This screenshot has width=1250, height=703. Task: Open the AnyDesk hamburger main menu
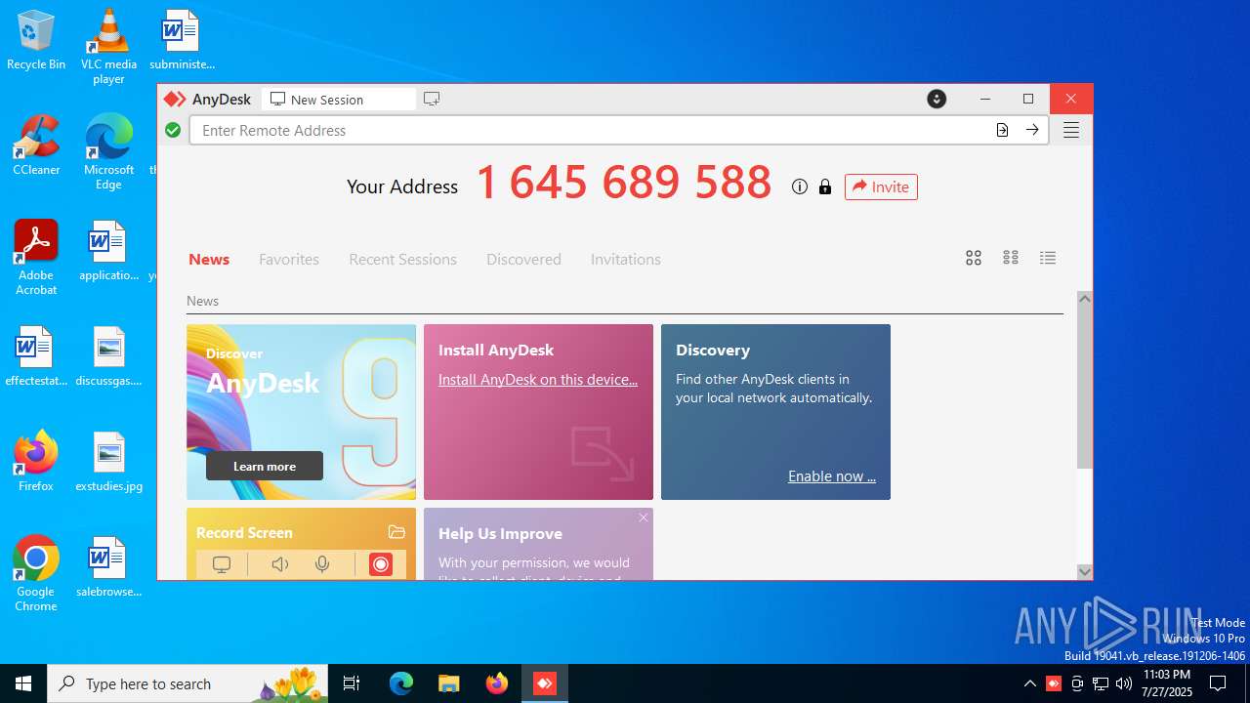1071,130
